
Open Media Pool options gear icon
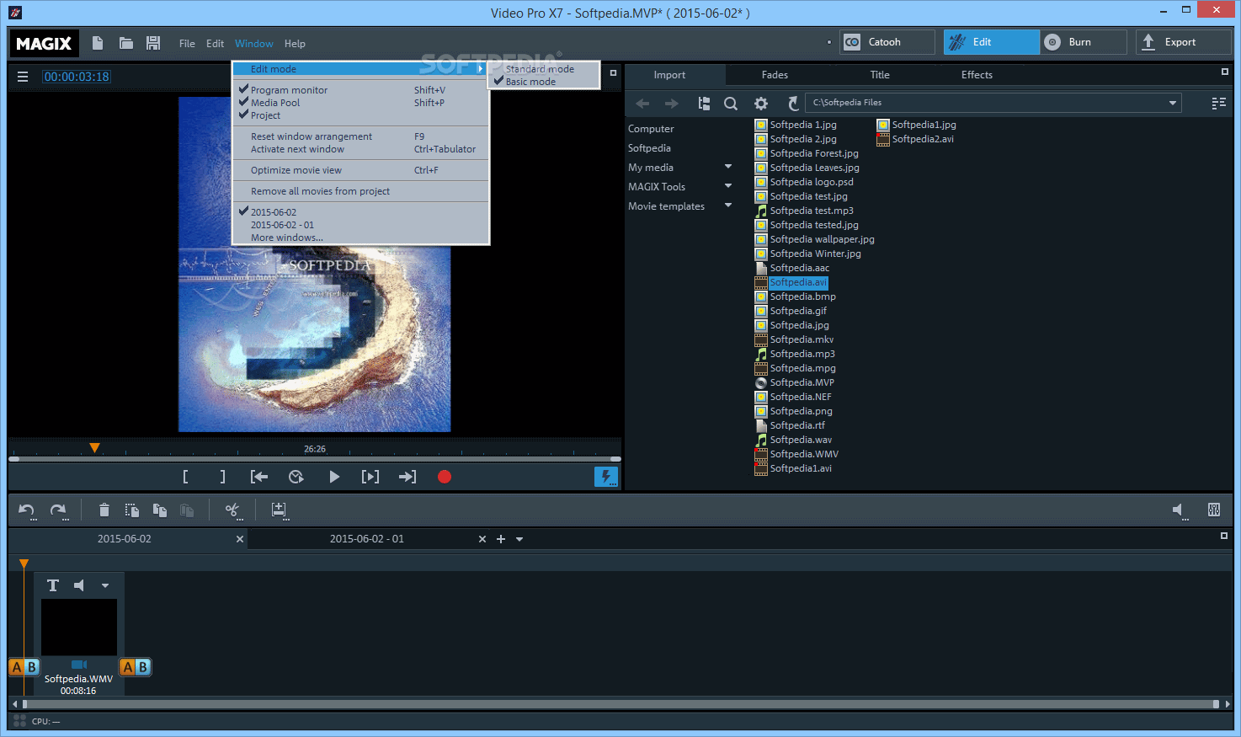(761, 104)
